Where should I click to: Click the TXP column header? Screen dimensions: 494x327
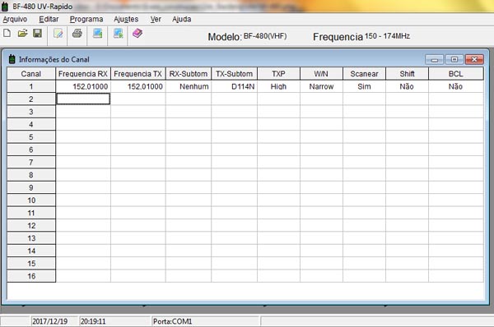pos(279,74)
